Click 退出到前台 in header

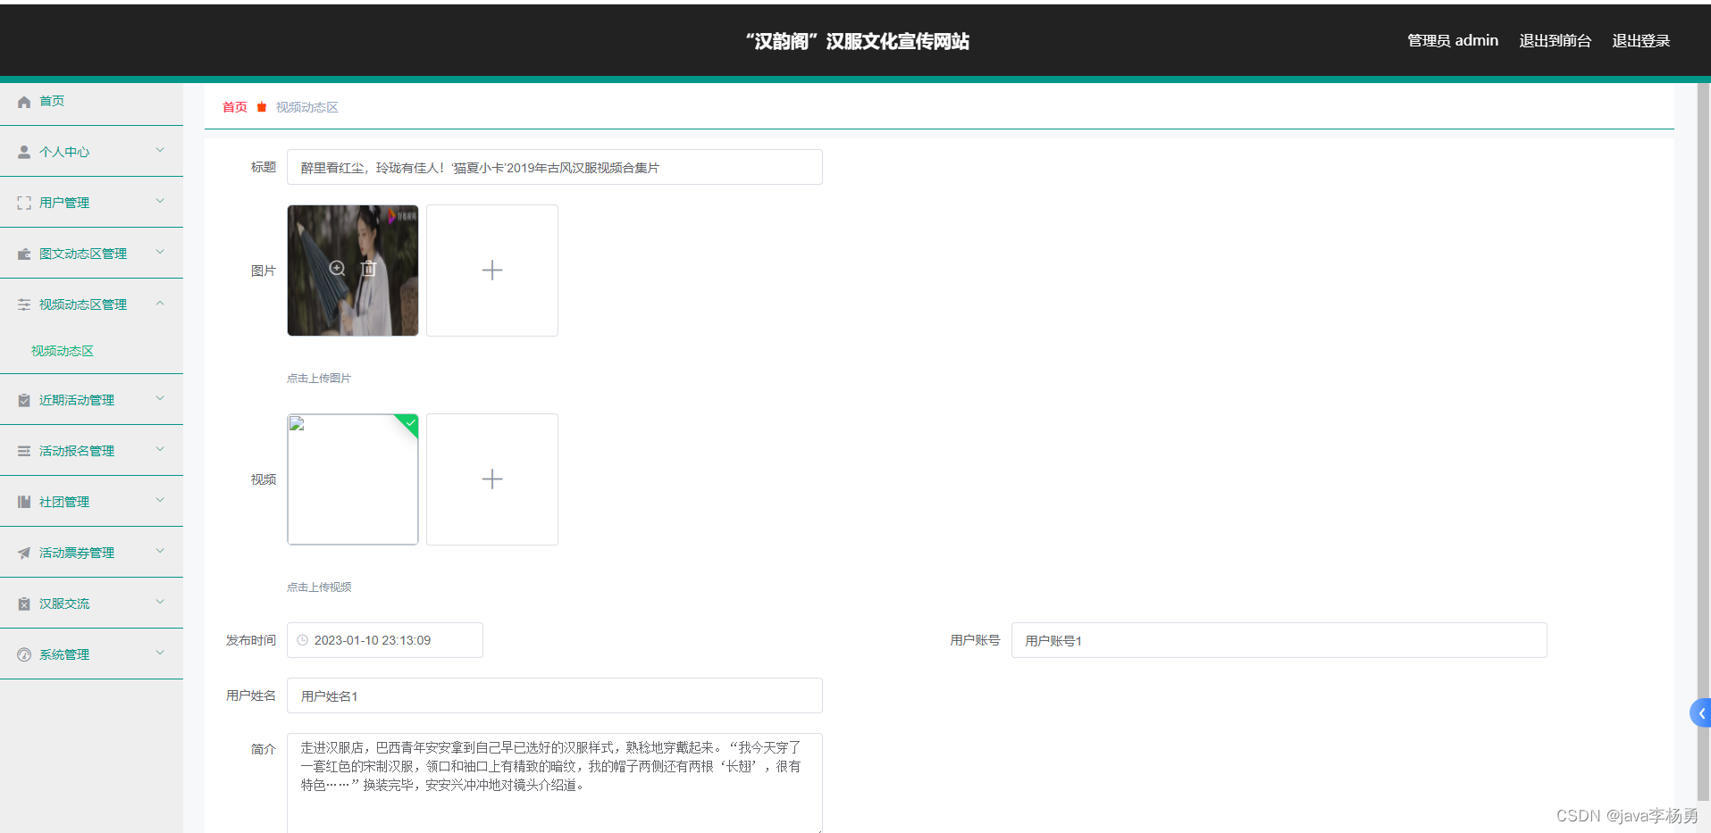tap(1556, 41)
